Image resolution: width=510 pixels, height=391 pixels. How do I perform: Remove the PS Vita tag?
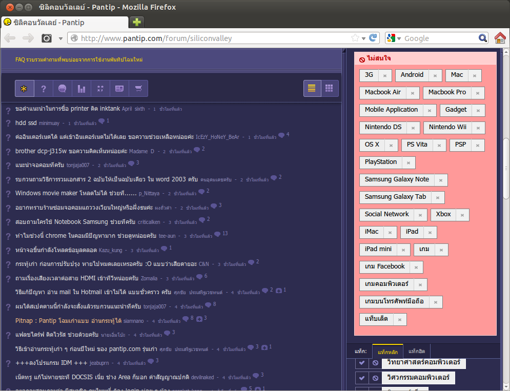coord(439,146)
